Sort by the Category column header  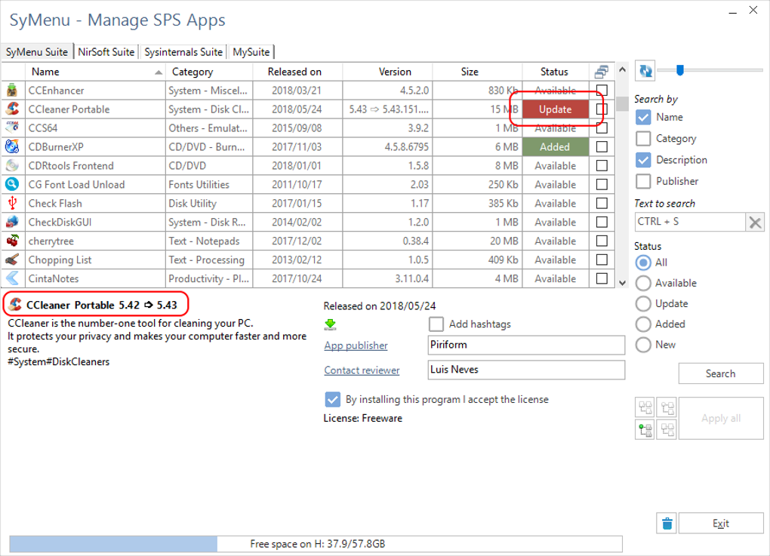(x=209, y=72)
